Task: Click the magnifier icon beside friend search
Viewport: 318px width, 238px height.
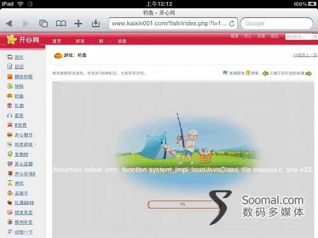Action: pos(315,37)
